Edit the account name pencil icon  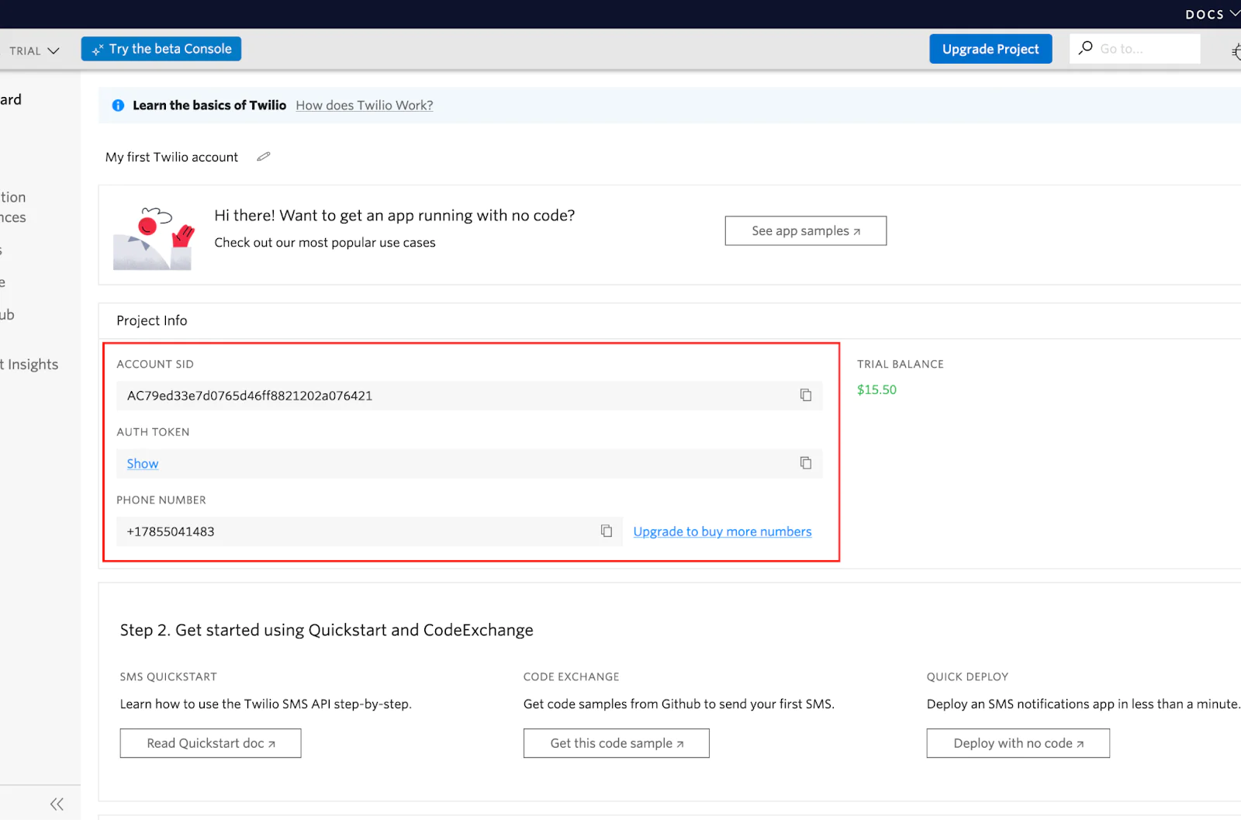click(x=264, y=157)
